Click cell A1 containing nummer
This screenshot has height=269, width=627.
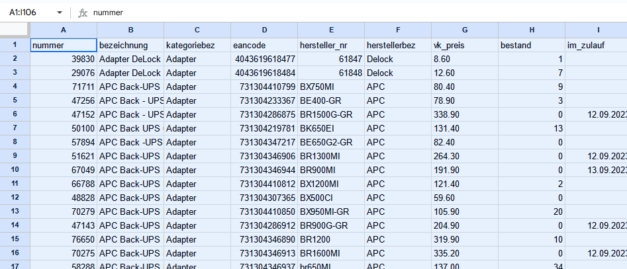(64, 45)
